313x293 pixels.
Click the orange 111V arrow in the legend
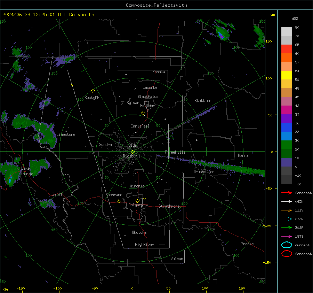[287, 210]
